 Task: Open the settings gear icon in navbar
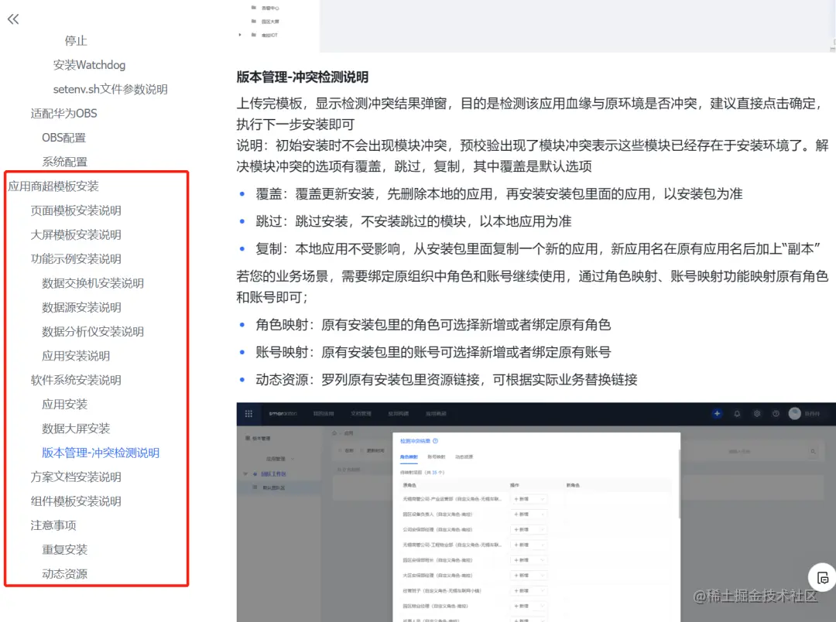tap(755, 413)
